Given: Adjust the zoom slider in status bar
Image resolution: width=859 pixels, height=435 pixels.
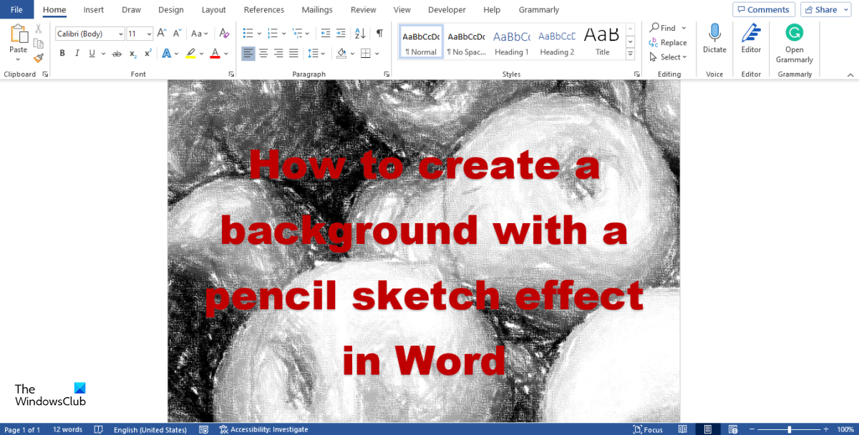Looking at the screenshot, I should [x=790, y=429].
